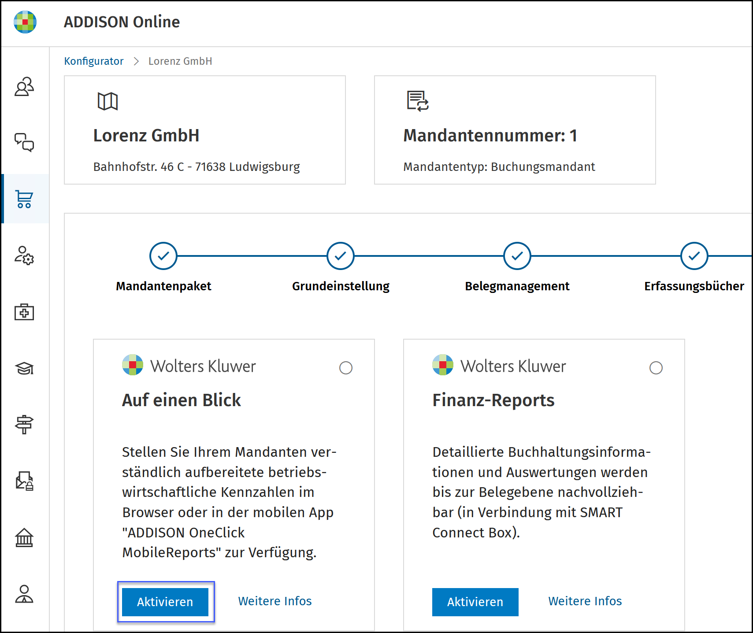Click the Lorenz GmbH company heading
This screenshot has width=753, height=633.
(146, 136)
